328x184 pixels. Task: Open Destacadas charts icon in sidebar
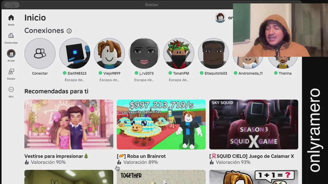click(x=11, y=36)
